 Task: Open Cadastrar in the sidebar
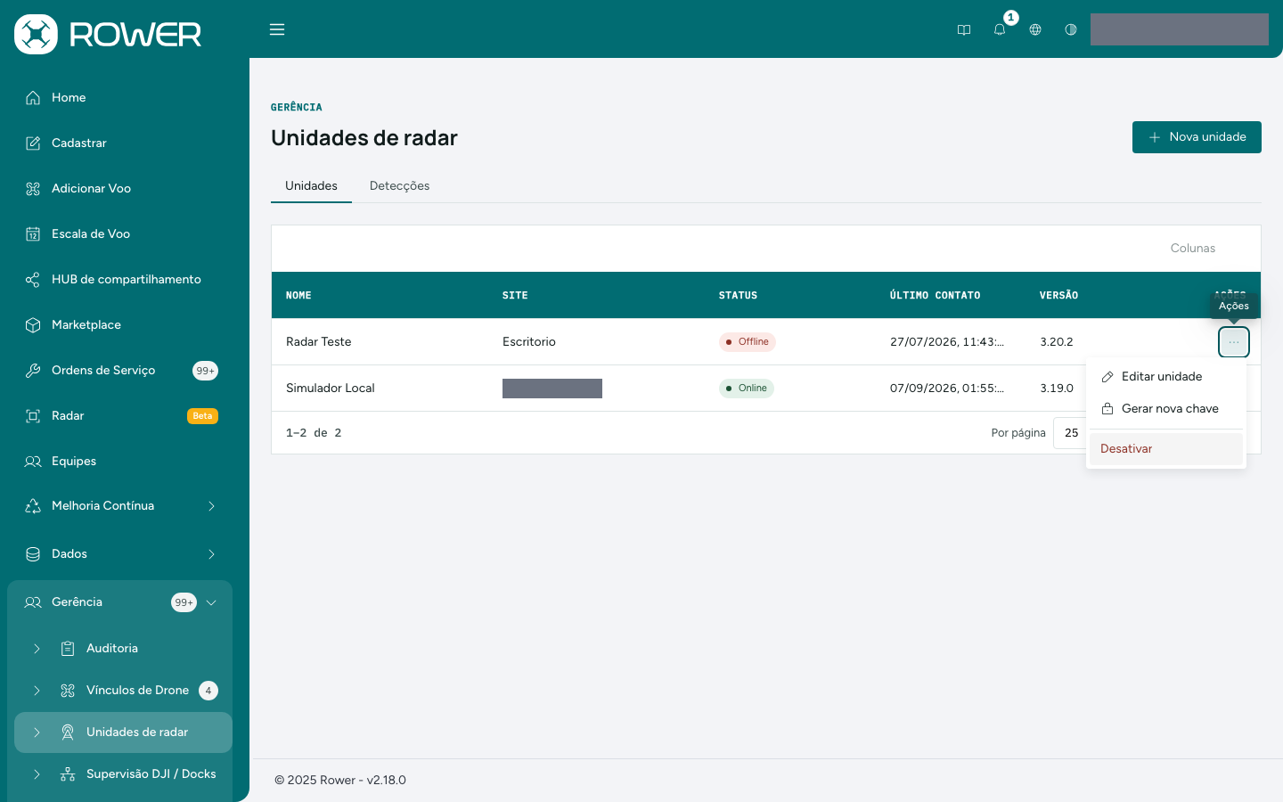[119, 143]
